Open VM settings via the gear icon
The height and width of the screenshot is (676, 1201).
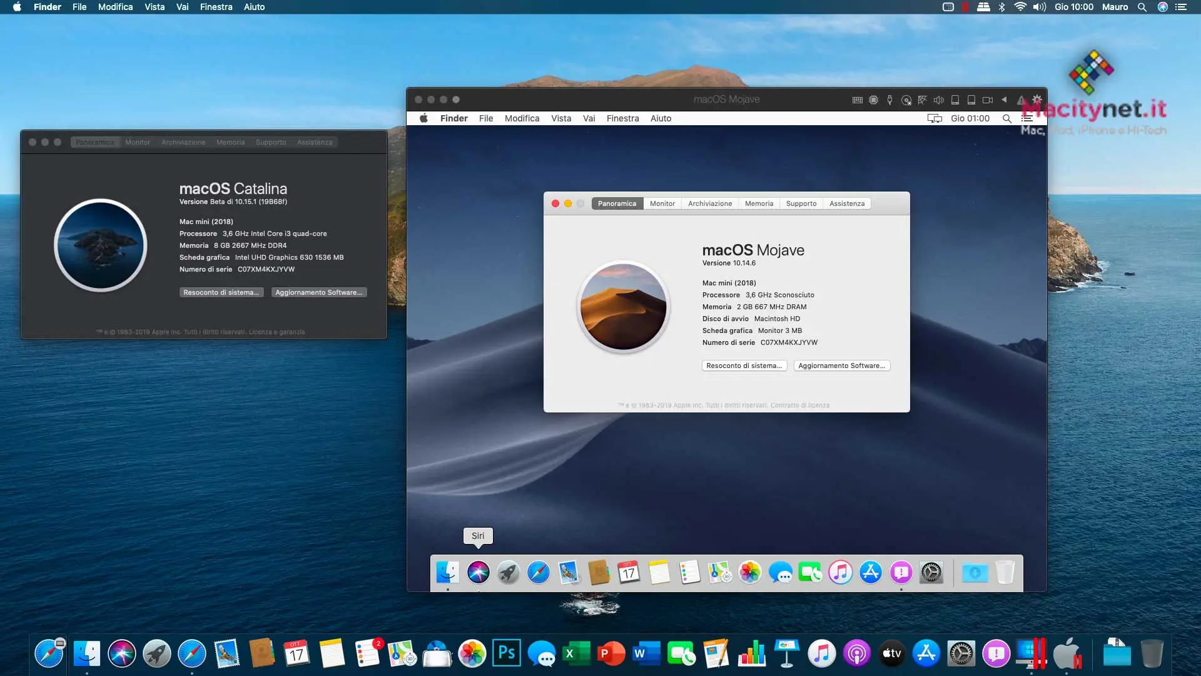click(1038, 100)
